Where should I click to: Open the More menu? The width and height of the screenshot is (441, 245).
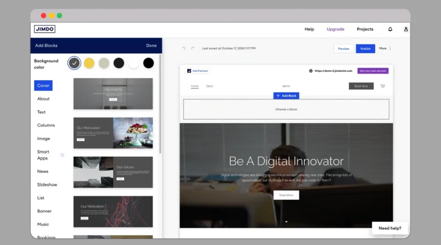pos(383,49)
